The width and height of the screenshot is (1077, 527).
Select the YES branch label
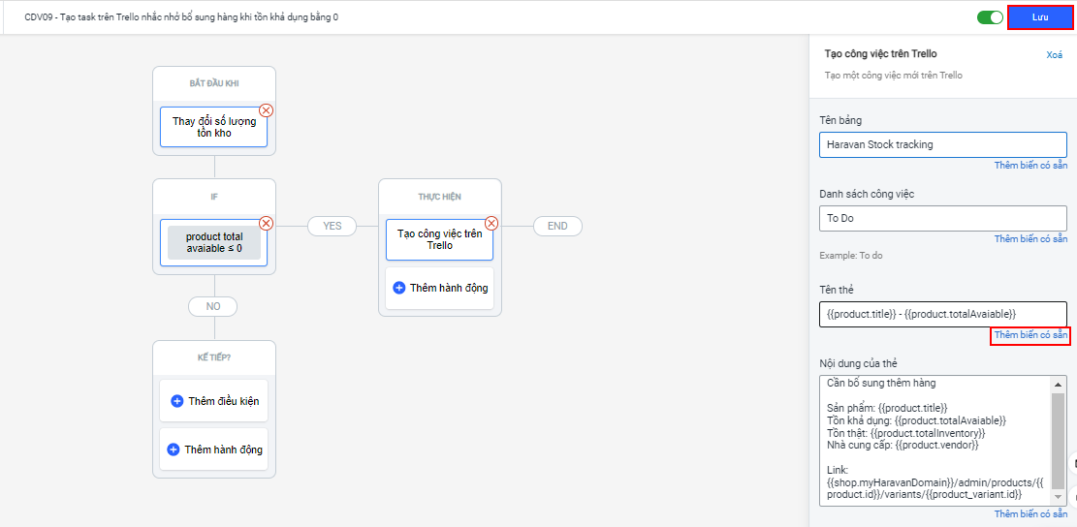pyautogui.click(x=333, y=226)
